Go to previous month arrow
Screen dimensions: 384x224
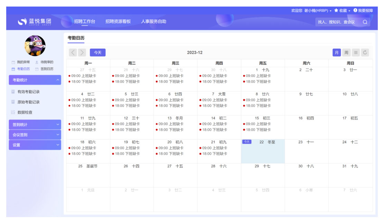73,52
